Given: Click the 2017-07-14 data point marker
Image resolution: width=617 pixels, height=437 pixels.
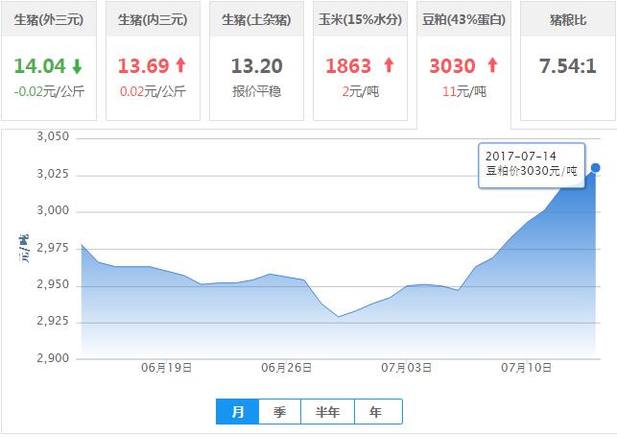Looking at the screenshot, I should (x=595, y=168).
